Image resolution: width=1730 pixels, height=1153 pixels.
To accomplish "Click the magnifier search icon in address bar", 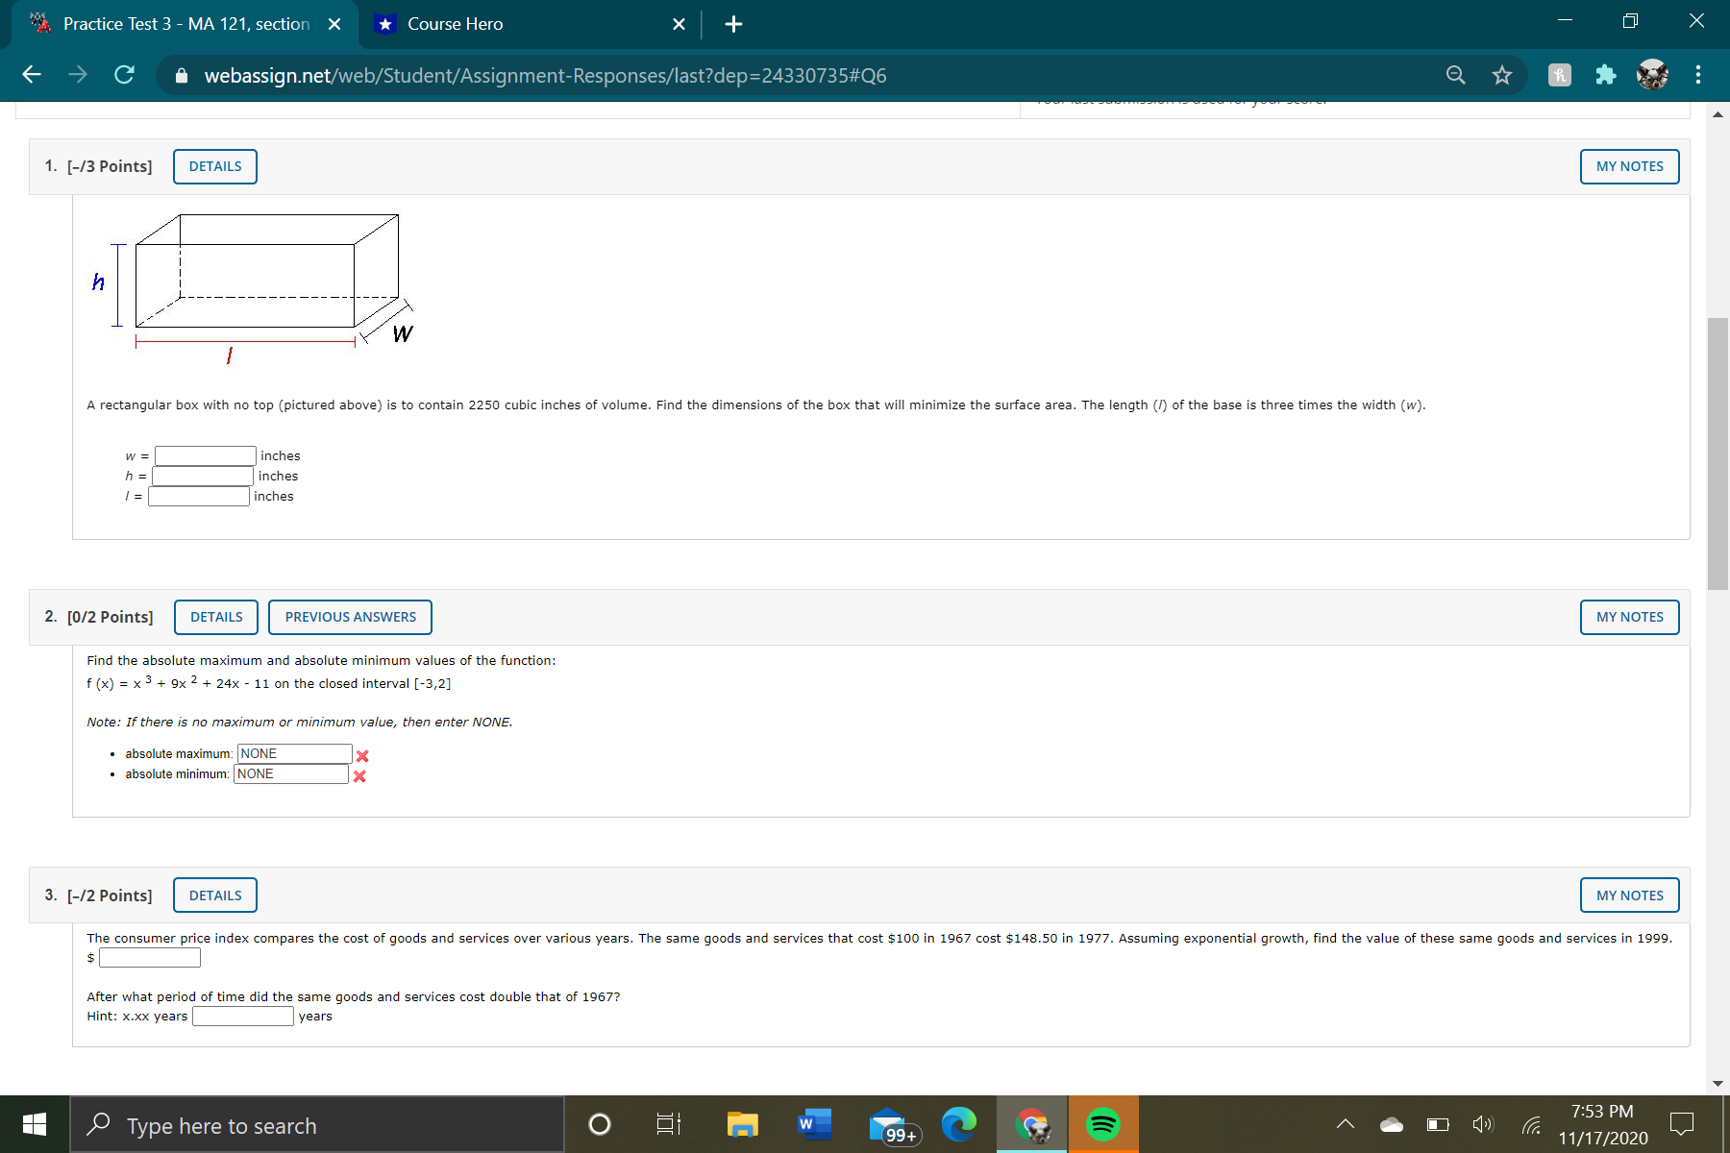I will point(1454,74).
